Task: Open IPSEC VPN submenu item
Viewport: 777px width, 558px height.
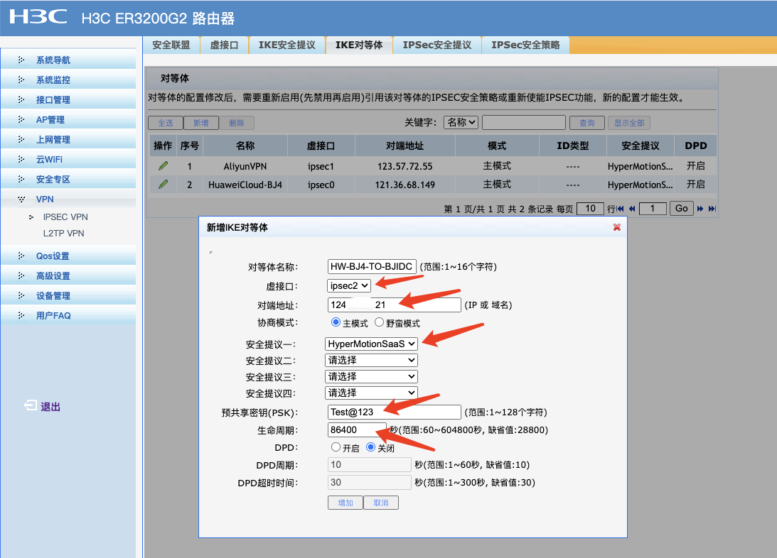Action: click(x=65, y=217)
